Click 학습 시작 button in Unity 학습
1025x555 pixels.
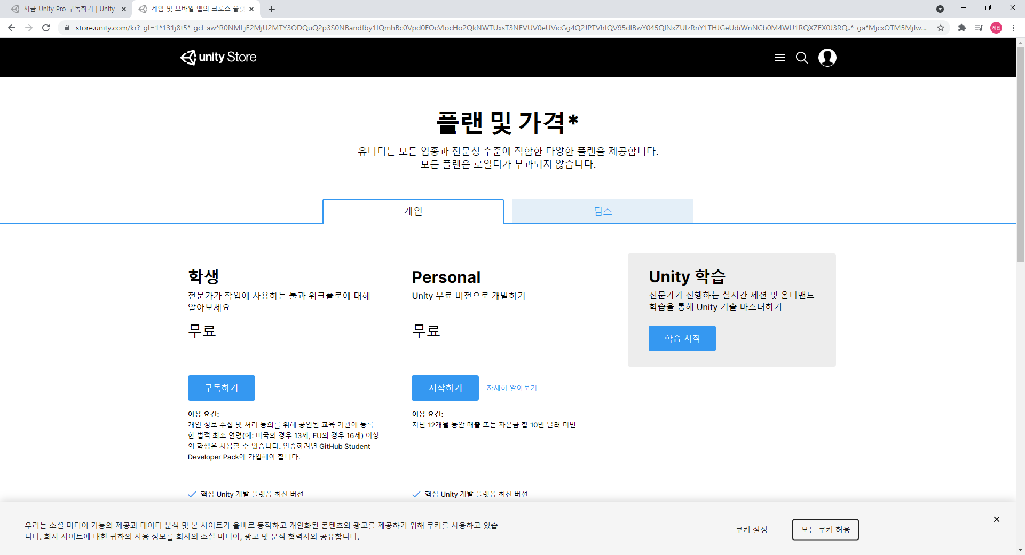point(682,338)
